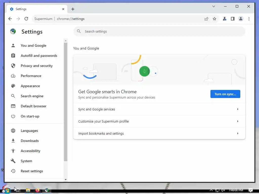Click Turn on sync button
The width and height of the screenshot is (259, 194).
pyautogui.click(x=225, y=94)
